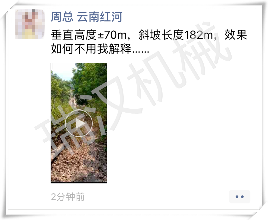Image resolution: width=268 pixels, height=220 pixels.
Task: Tap the line 如何不用我解释……
Action: [100, 49]
